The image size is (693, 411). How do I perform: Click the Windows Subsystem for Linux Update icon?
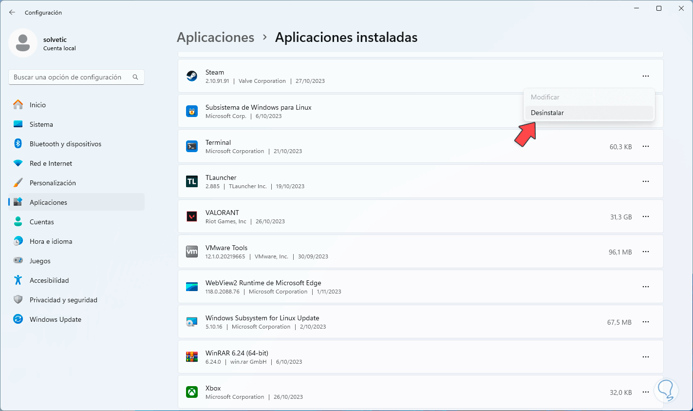192,322
